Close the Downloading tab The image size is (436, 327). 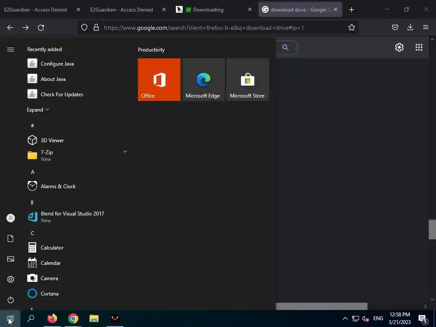pos(250,10)
